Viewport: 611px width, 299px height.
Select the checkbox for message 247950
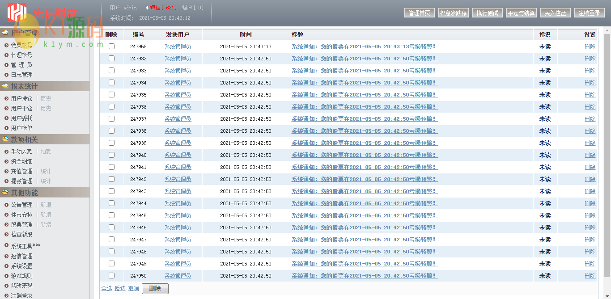pyautogui.click(x=111, y=276)
